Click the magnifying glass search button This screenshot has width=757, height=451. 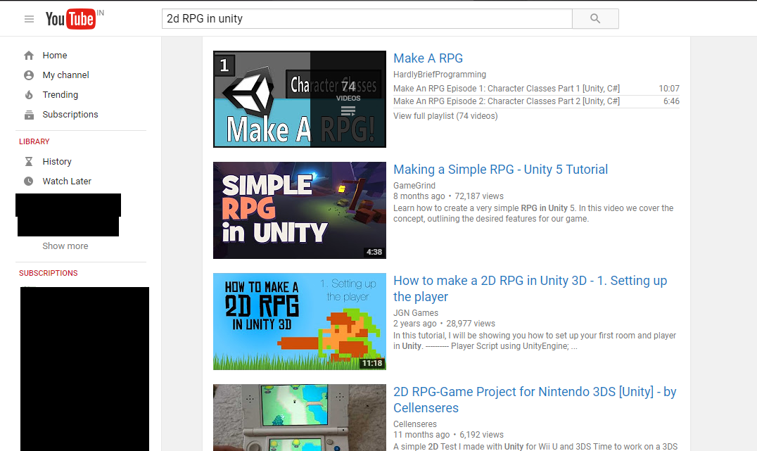(x=595, y=19)
